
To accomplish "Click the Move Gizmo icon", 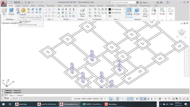I will point(145,12).
